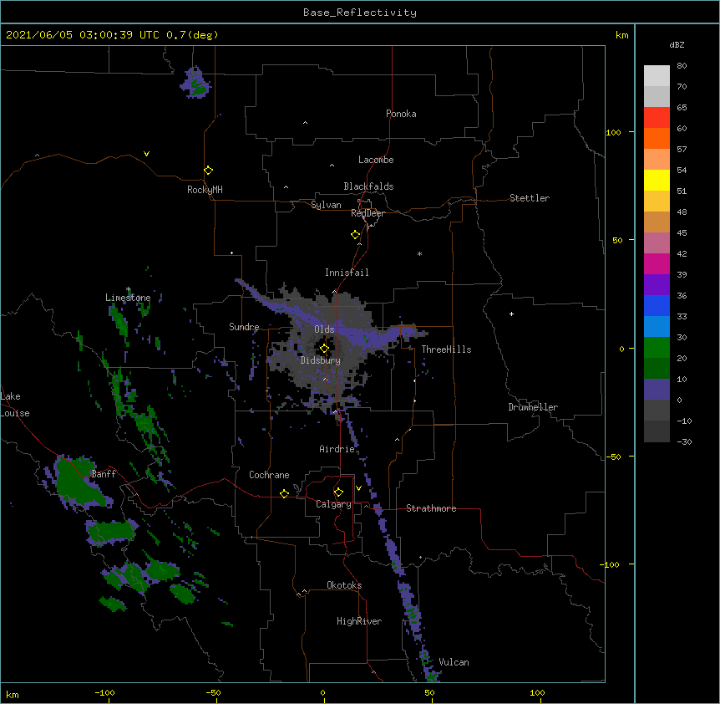Click the white caret marker west of Ponoka
The height and width of the screenshot is (704, 720).
click(306, 123)
